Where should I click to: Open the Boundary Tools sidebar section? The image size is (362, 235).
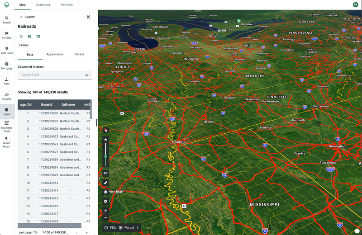pos(7,127)
